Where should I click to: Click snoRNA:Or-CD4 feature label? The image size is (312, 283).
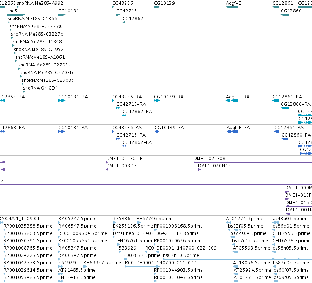pos(40,88)
